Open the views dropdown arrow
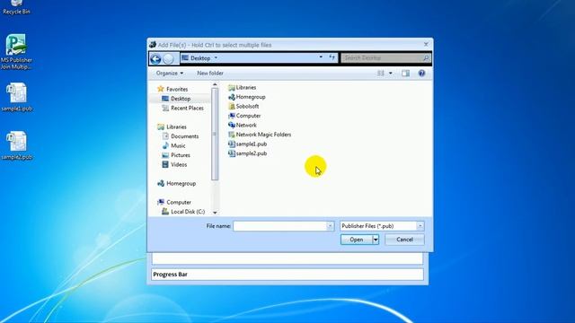 pos(391,74)
